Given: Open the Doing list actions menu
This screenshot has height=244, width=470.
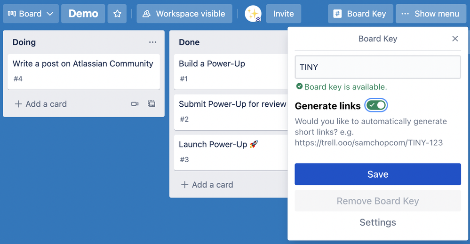Looking at the screenshot, I should (152, 42).
